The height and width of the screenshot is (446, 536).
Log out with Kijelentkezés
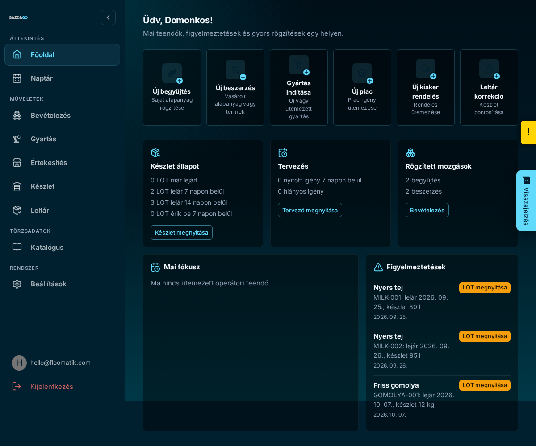point(42,386)
